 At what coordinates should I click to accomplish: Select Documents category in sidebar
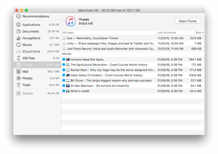31,31
